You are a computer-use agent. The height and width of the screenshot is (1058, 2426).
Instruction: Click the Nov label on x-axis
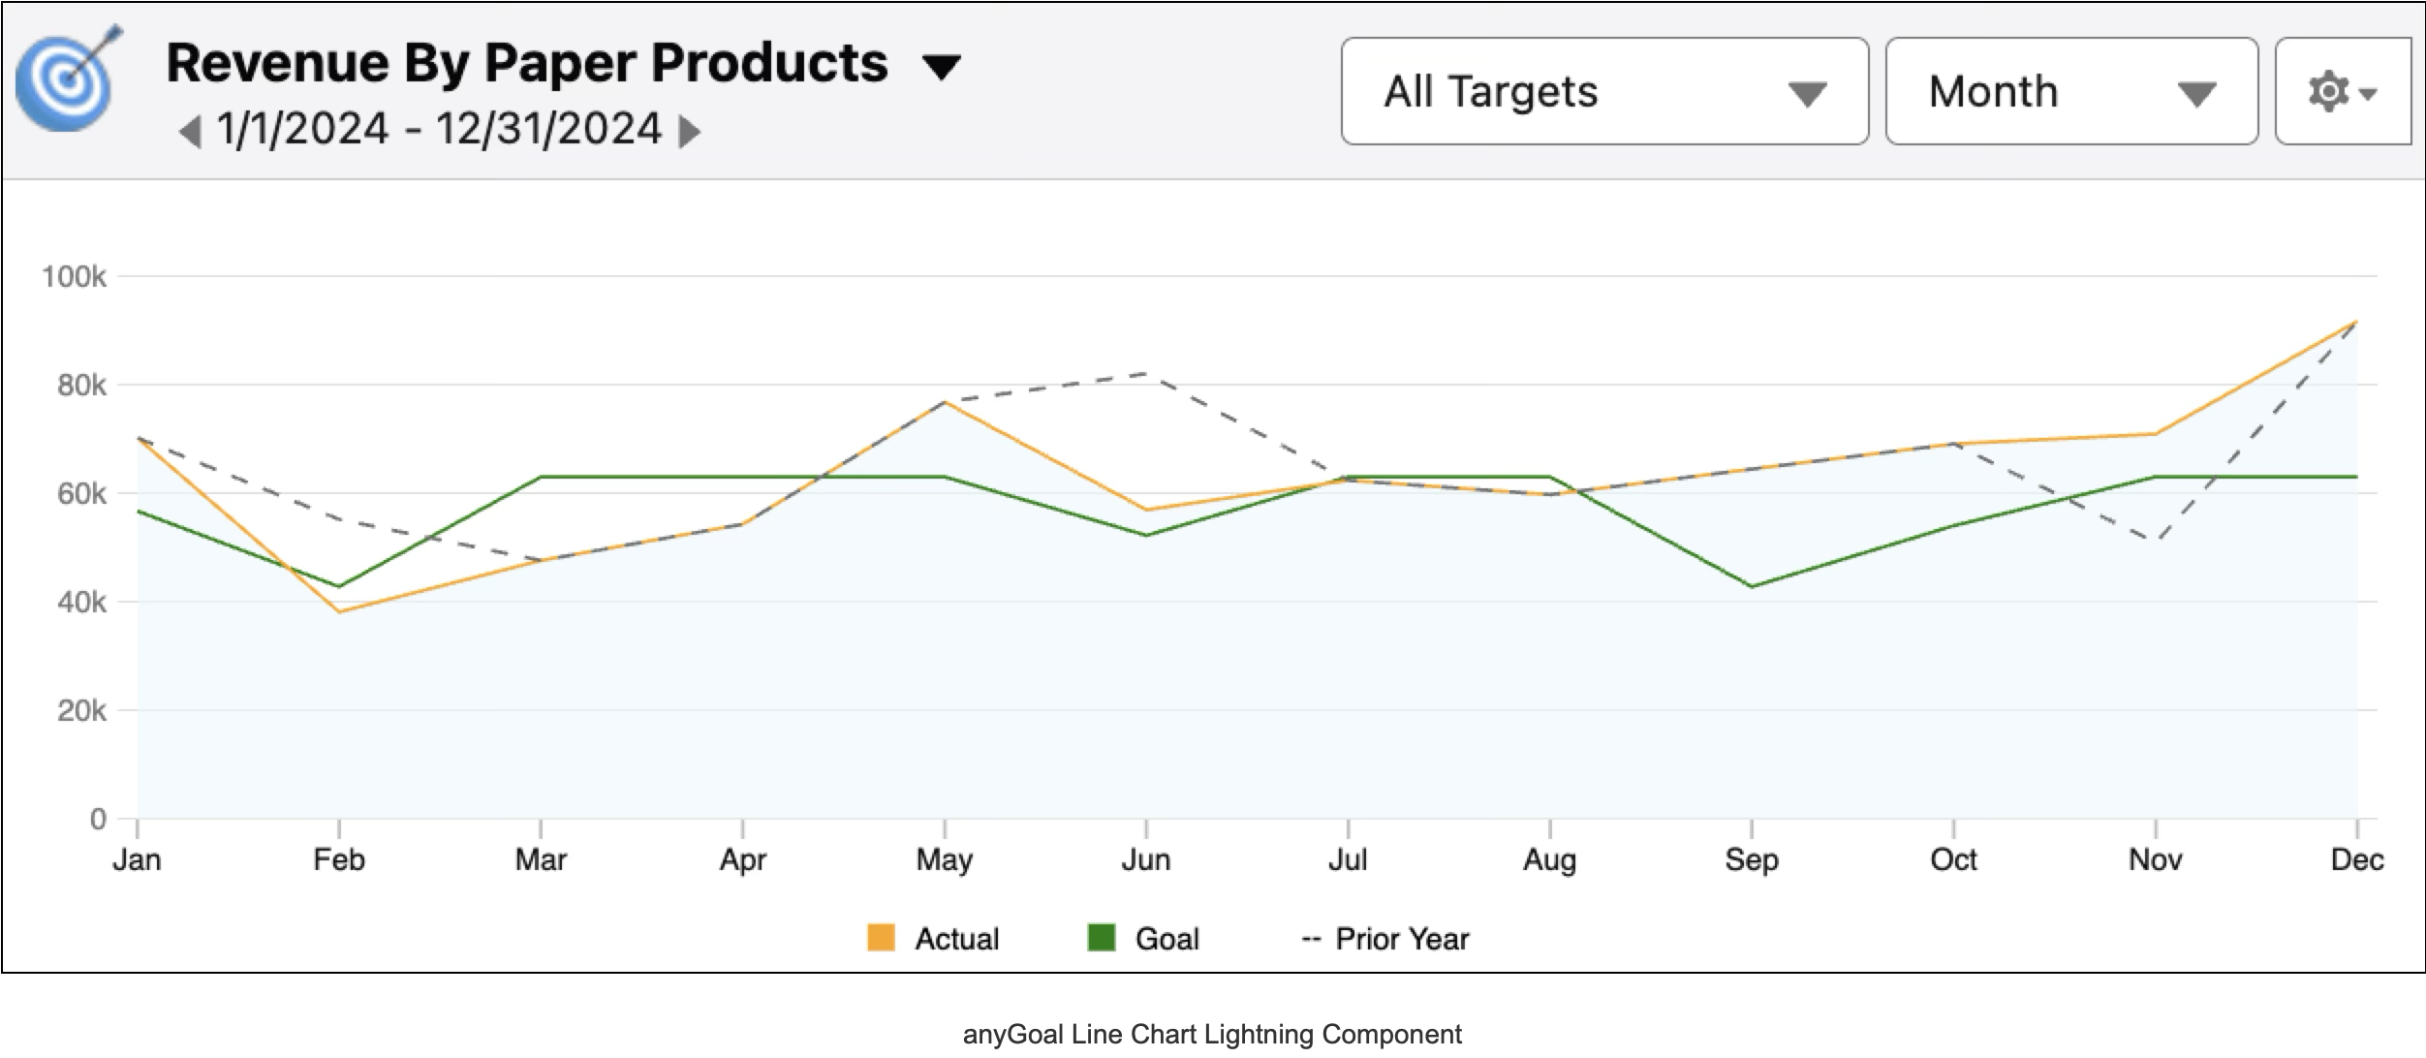(2155, 860)
